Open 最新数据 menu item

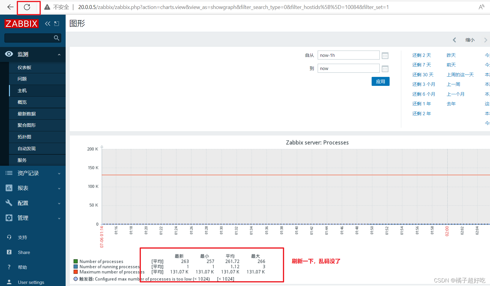click(37, 114)
